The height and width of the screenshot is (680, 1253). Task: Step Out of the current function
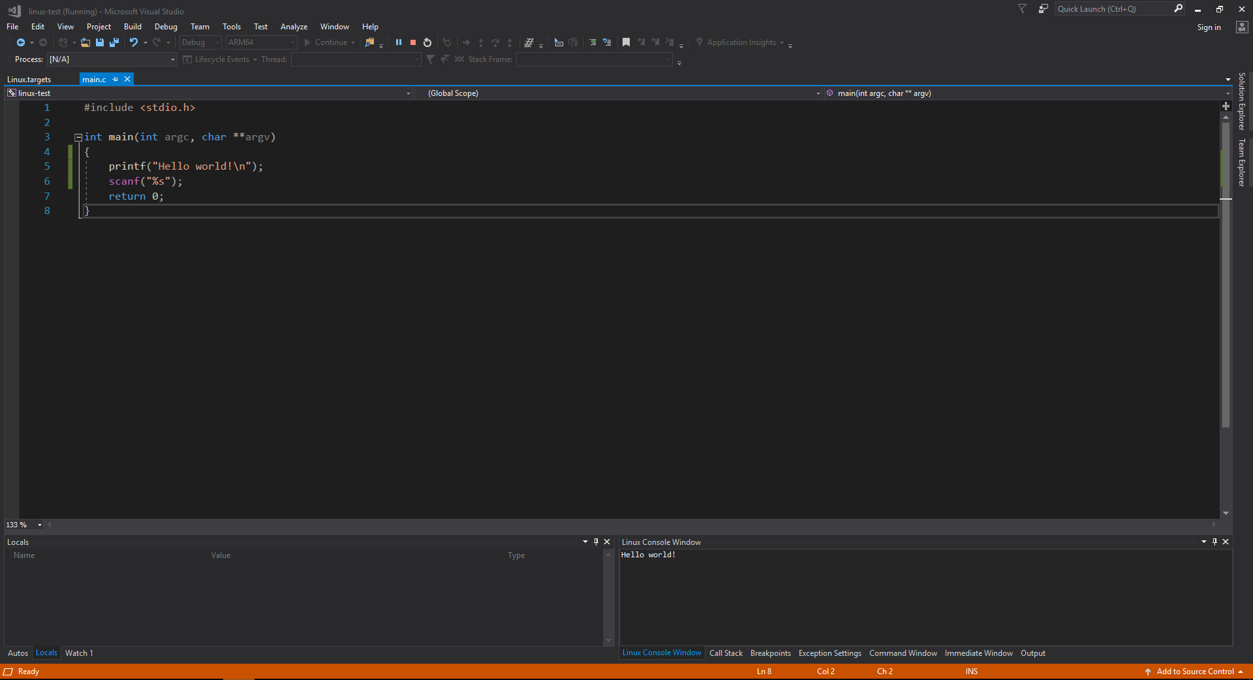[x=510, y=42]
